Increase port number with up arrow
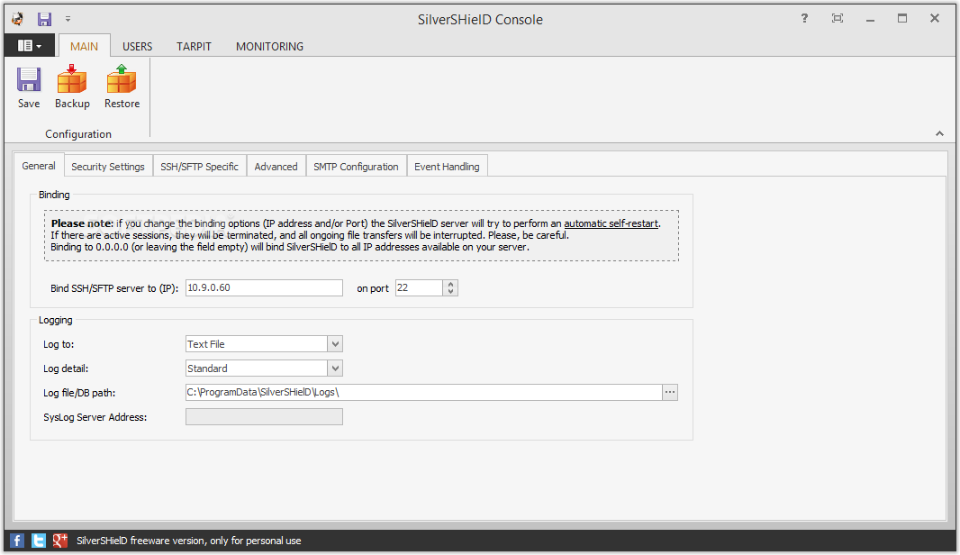 (x=450, y=284)
